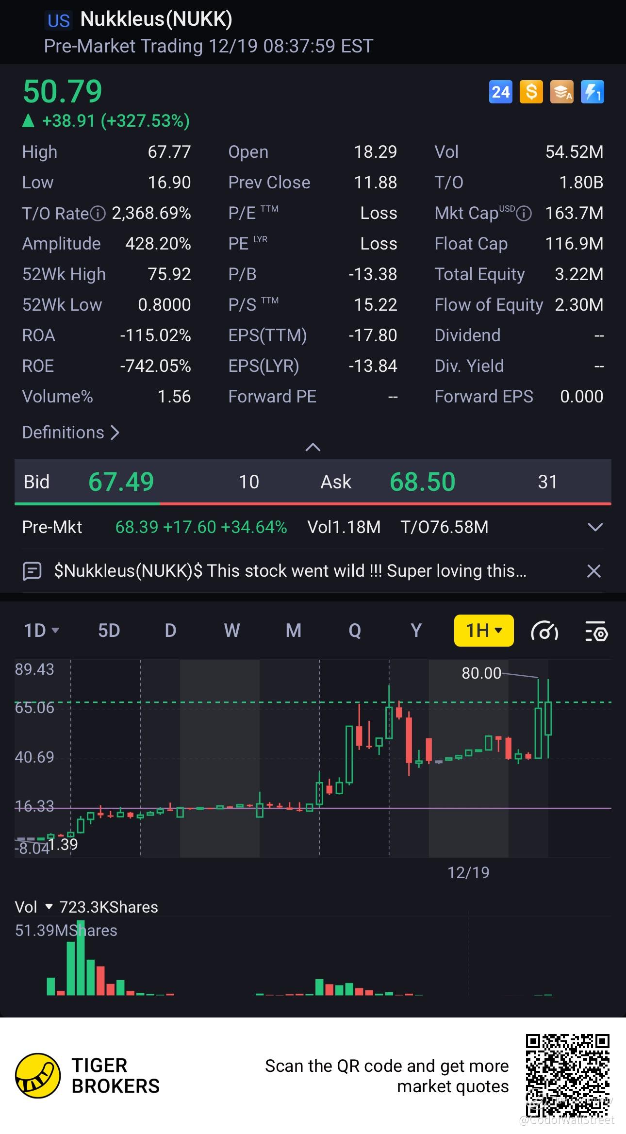Tap the 723.3KShares volume reading
The width and height of the screenshot is (626, 1134).
coord(109,907)
